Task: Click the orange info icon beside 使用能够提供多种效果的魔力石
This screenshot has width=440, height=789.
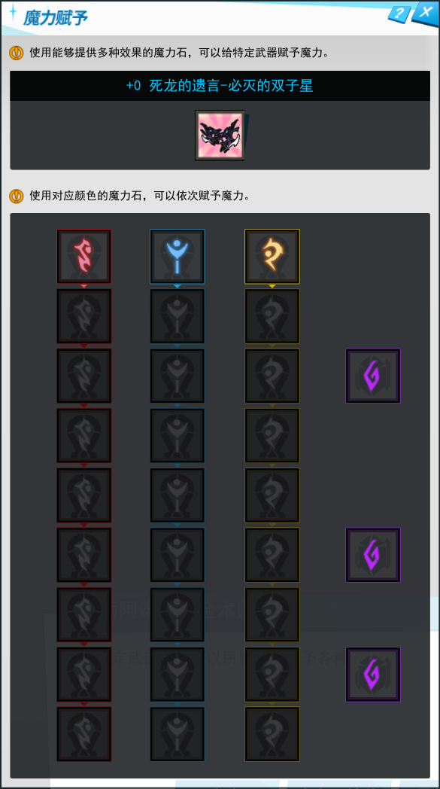Action: (17, 53)
